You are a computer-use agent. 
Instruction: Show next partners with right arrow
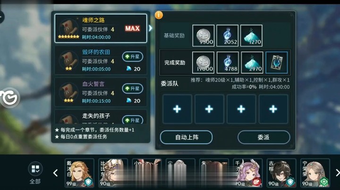337,173
